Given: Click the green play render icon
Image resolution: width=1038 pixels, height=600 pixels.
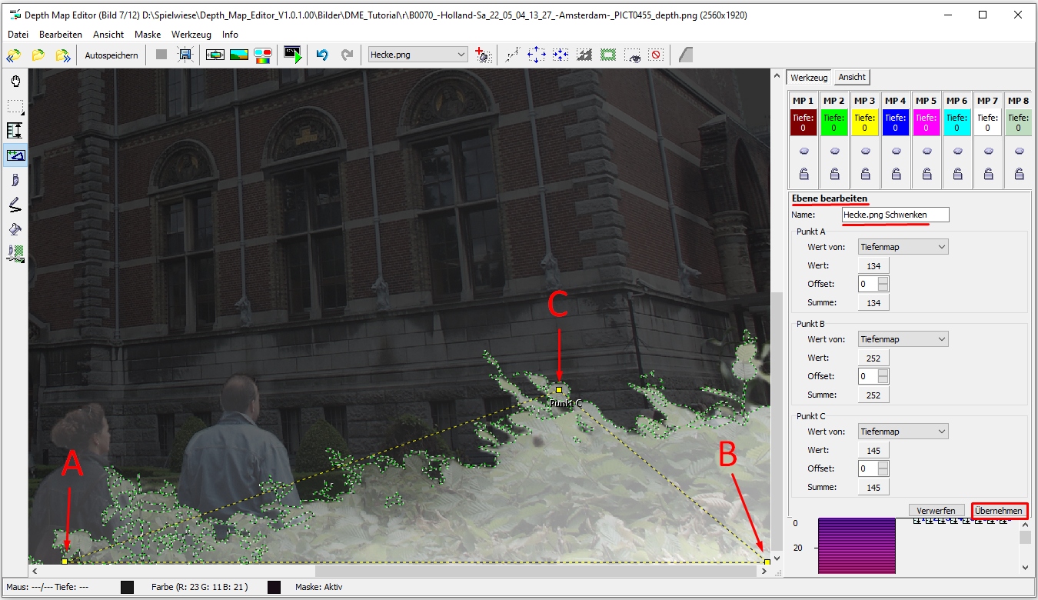Looking at the screenshot, I should (x=293, y=55).
